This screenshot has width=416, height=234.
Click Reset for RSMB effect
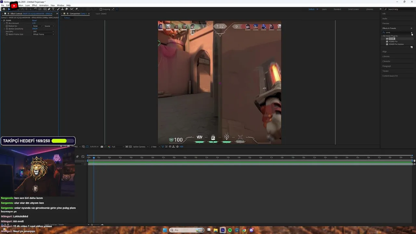[34, 20]
